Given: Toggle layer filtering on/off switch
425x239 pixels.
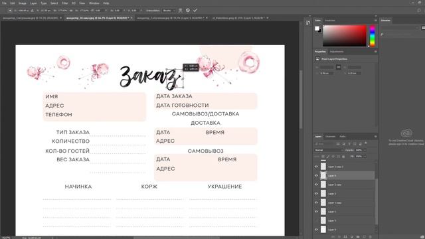Looking at the screenshot, I should point(366,143).
